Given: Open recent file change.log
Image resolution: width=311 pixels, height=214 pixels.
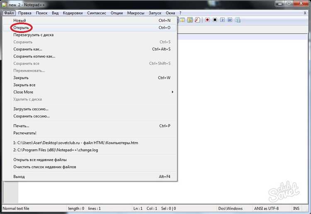Looking at the screenshot, I should point(90,150).
